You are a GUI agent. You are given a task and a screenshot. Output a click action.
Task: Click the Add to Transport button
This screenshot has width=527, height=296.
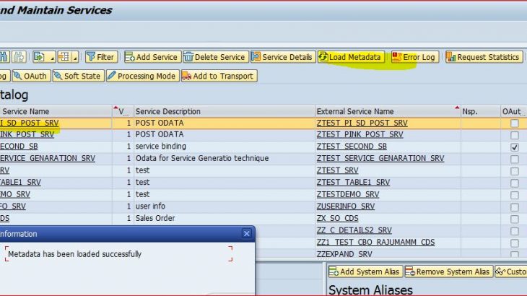pyautogui.click(x=217, y=76)
